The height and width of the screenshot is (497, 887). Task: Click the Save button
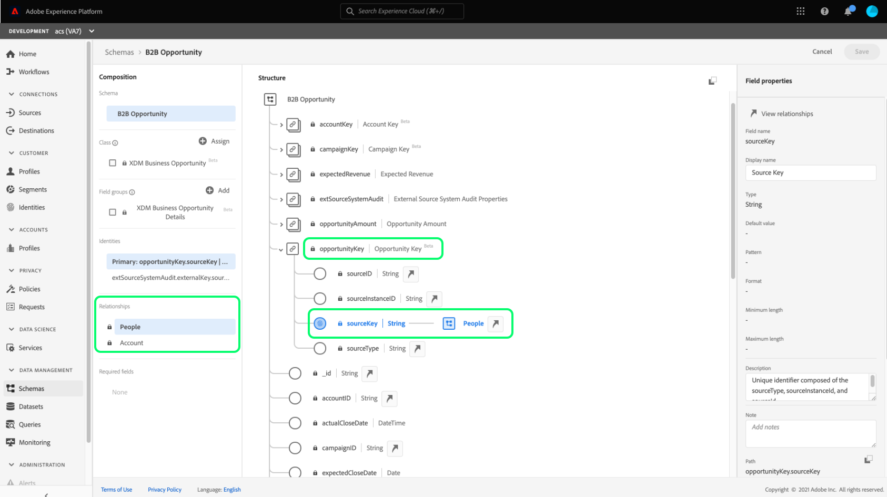[x=862, y=52]
